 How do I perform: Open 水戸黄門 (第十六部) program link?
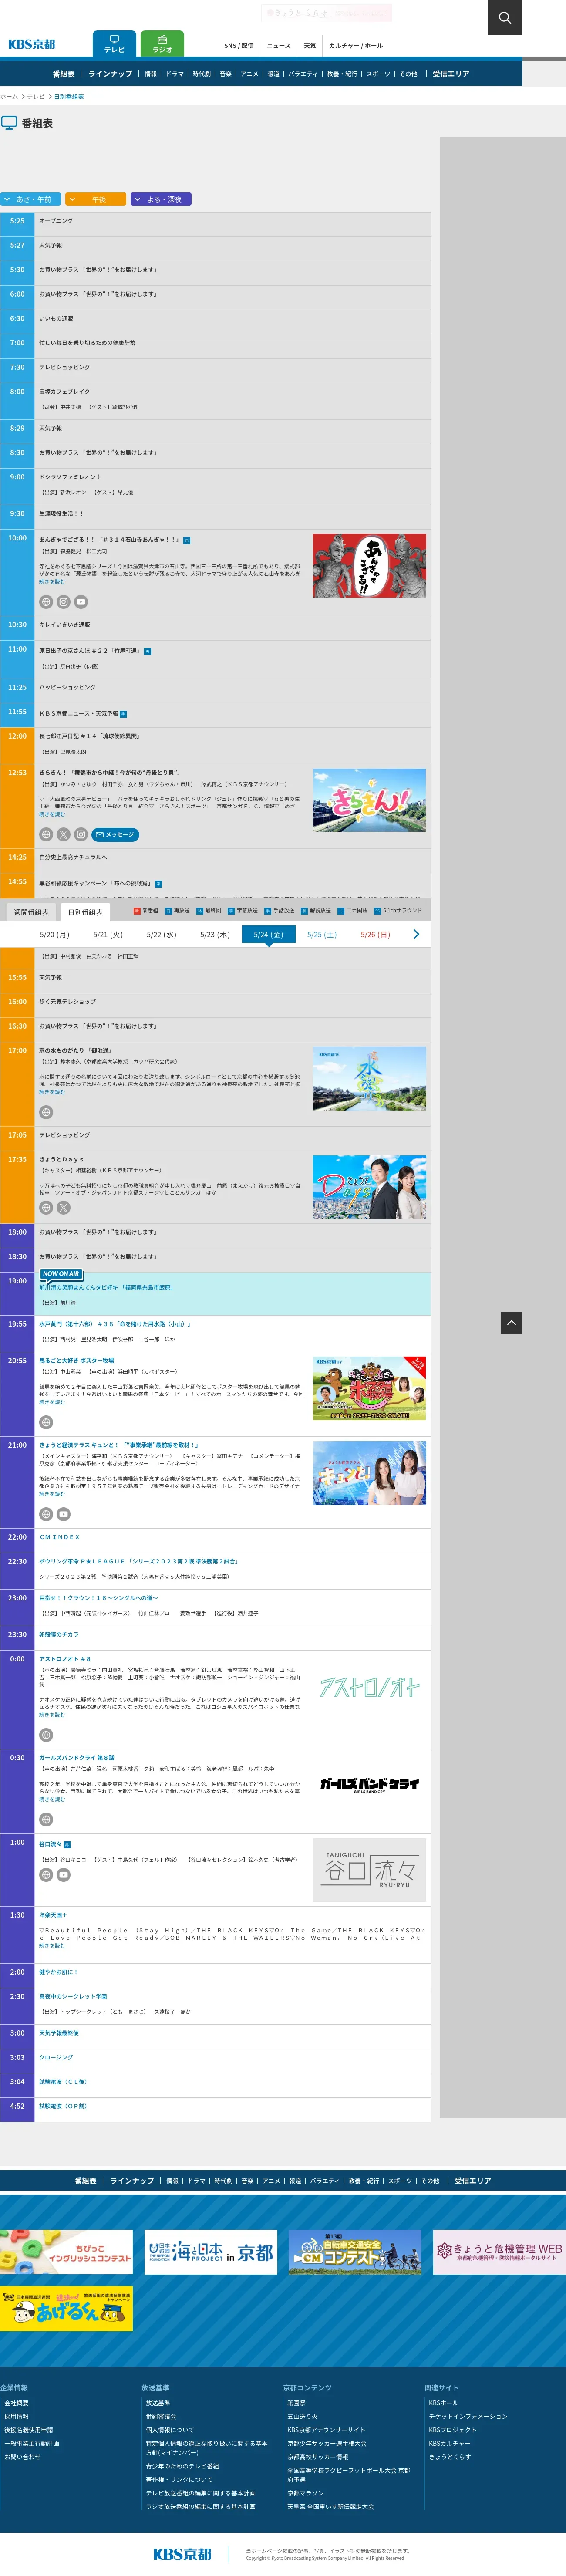coord(114,1323)
